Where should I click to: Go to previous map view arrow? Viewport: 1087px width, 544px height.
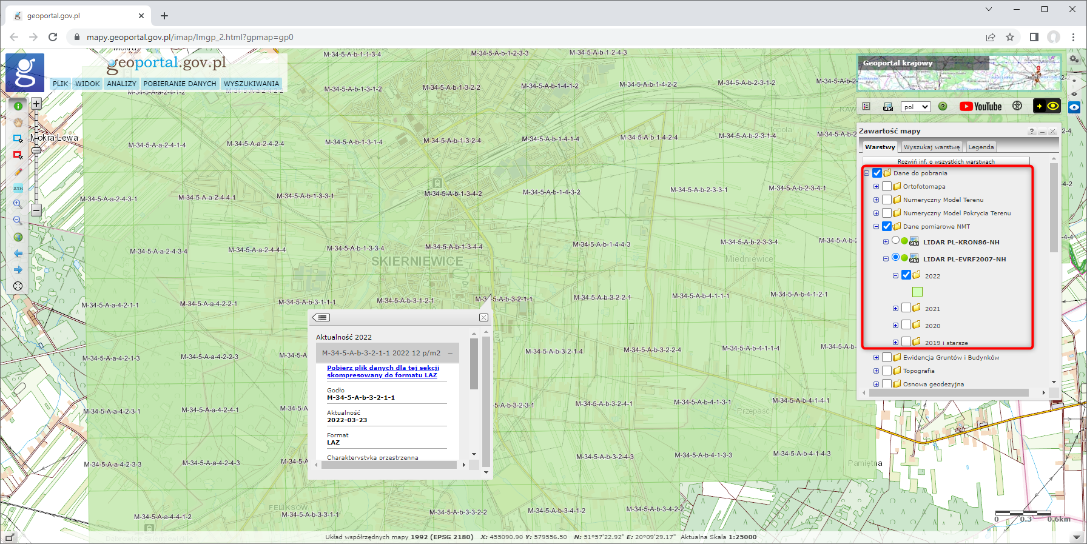(x=18, y=254)
